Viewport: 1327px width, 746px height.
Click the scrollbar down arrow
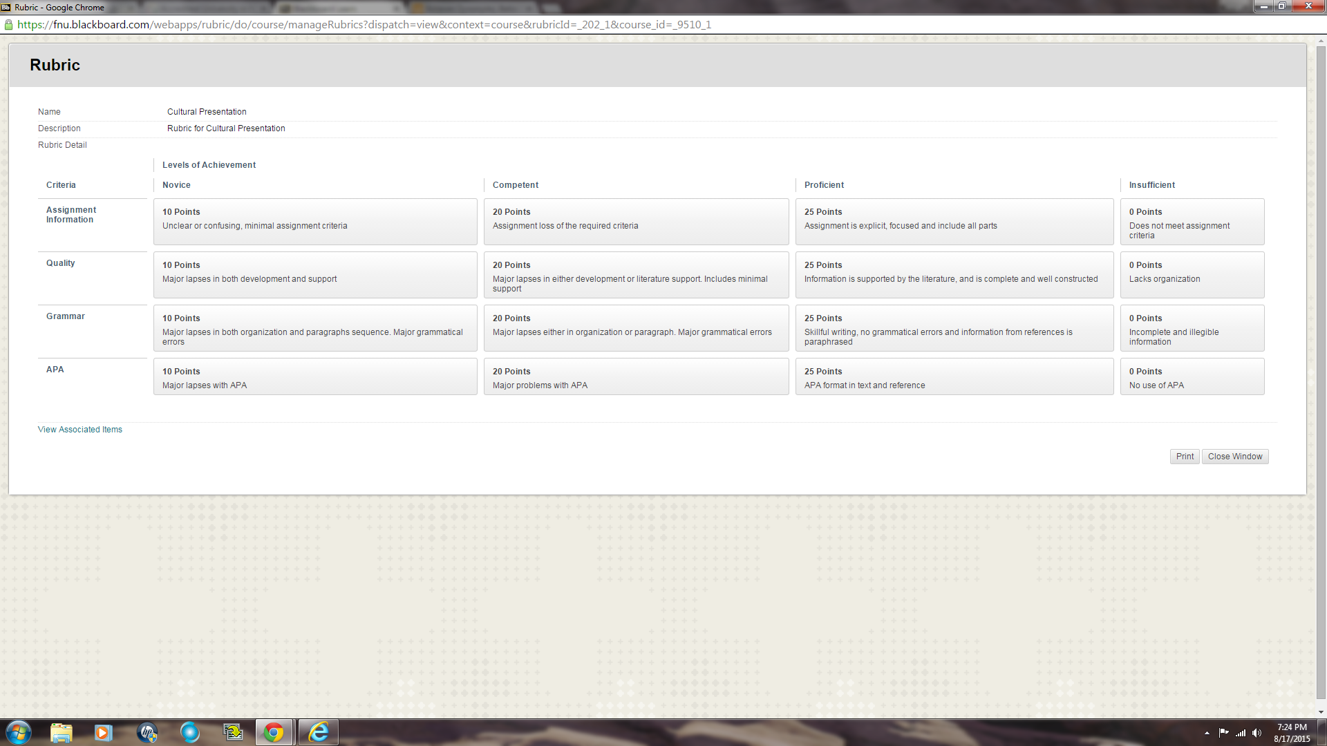pos(1321,711)
